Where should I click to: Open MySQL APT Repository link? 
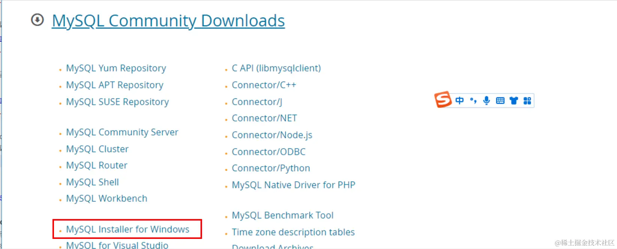pos(115,85)
